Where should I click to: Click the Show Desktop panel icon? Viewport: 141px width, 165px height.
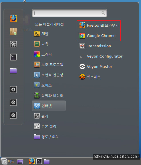pos(20,161)
